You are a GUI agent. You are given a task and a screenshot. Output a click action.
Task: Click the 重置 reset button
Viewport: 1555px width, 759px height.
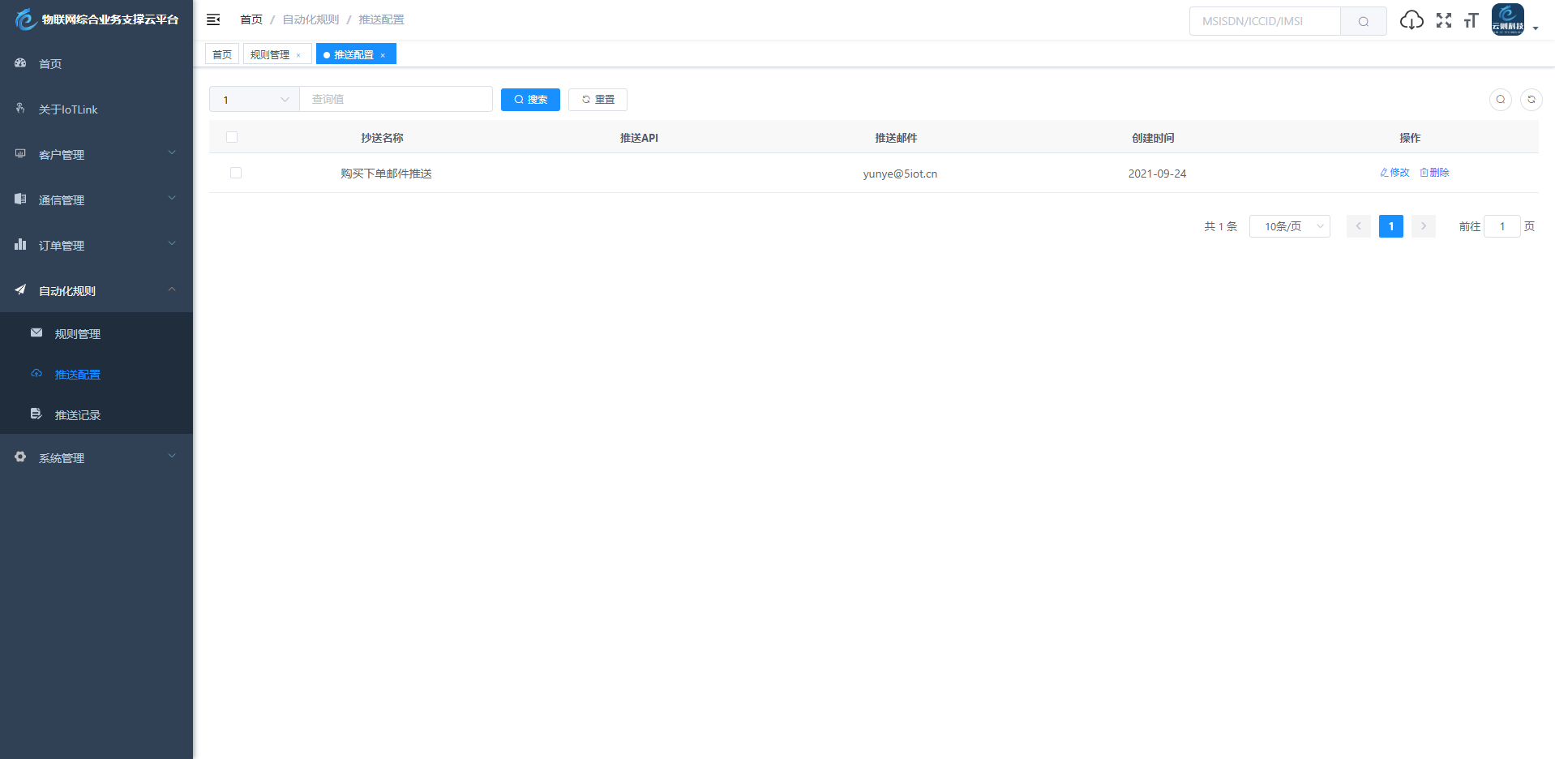click(x=598, y=100)
